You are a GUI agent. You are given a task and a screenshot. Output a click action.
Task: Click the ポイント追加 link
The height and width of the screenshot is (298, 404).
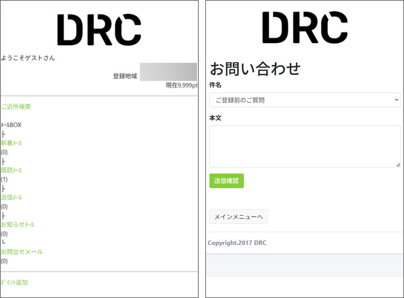tap(15, 283)
